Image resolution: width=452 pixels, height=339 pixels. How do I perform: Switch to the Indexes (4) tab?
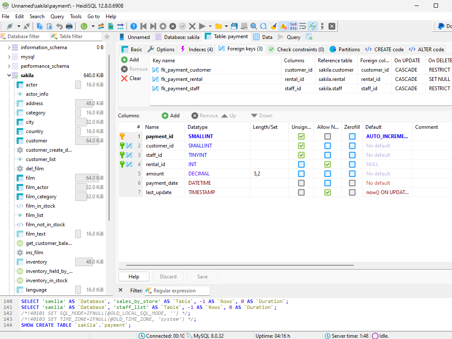(197, 50)
